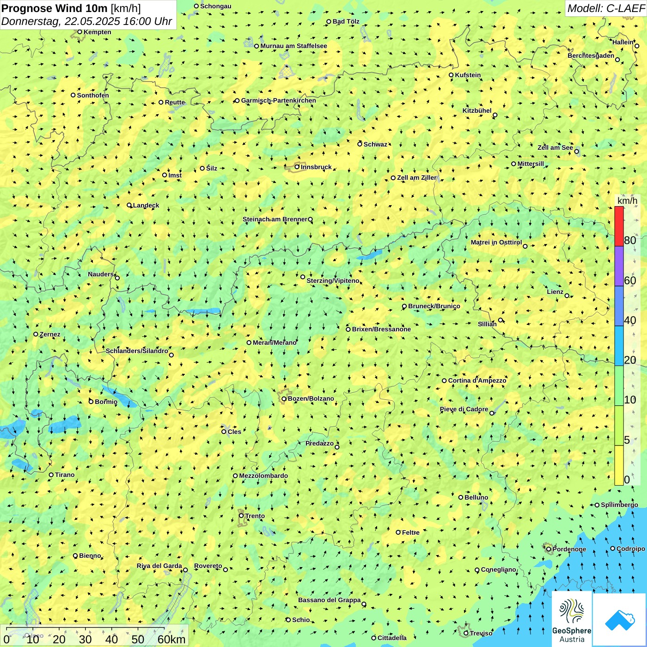Click the 'km/h' legend unit label

tap(627, 201)
